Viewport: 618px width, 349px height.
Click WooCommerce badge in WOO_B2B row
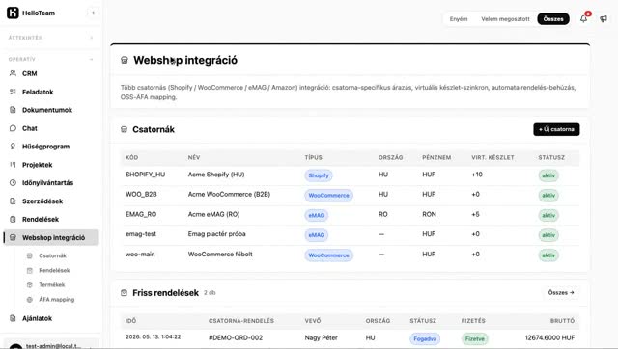[x=328, y=195]
